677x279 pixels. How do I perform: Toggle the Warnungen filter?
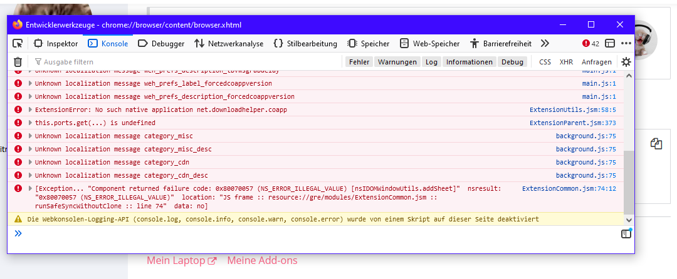click(x=397, y=62)
